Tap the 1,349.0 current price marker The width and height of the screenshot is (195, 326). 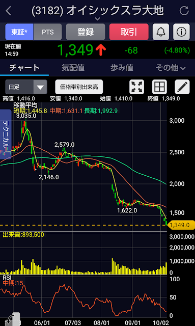pos(181,225)
